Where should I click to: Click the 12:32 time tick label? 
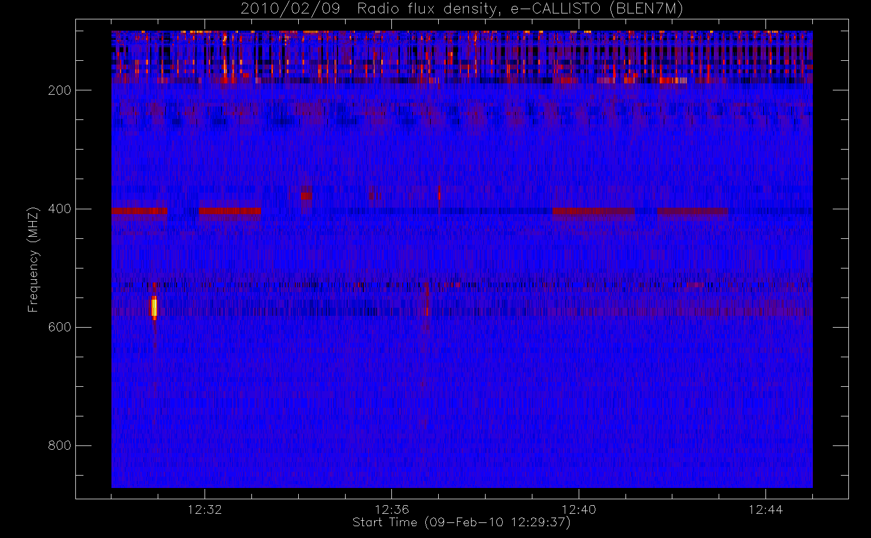click(205, 509)
